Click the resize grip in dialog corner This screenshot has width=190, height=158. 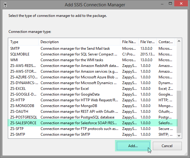click(x=186, y=154)
